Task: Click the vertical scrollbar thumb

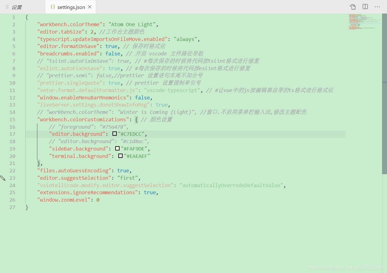Action: 385,94
